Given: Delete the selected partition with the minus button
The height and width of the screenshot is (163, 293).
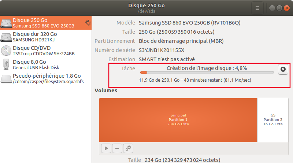Looking at the screenshot, I should tap(117, 148).
